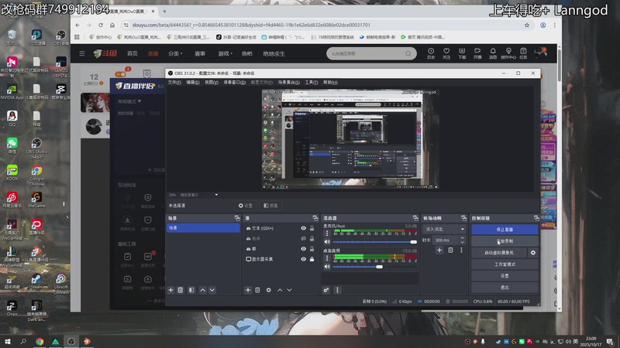Click the 退出 button in OBS

pyautogui.click(x=505, y=288)
